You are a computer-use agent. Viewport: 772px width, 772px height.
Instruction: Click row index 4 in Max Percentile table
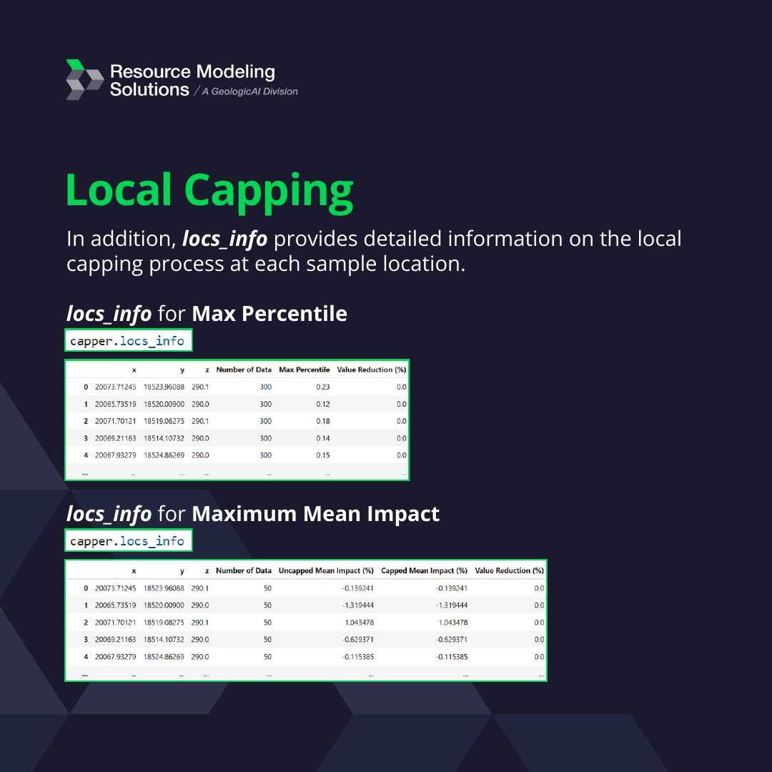86,455
